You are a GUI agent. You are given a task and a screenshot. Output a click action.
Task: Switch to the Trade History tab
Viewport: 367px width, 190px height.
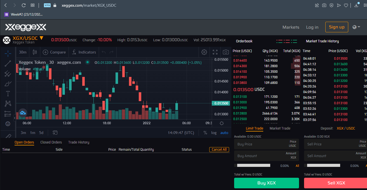(79, 142)
